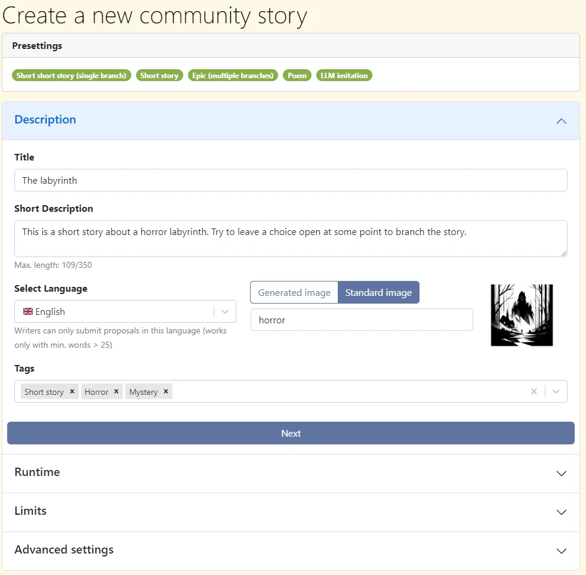Viewport: 586px width, 575px height.
Task: Select the Standard image option
Action: [378, 292]
